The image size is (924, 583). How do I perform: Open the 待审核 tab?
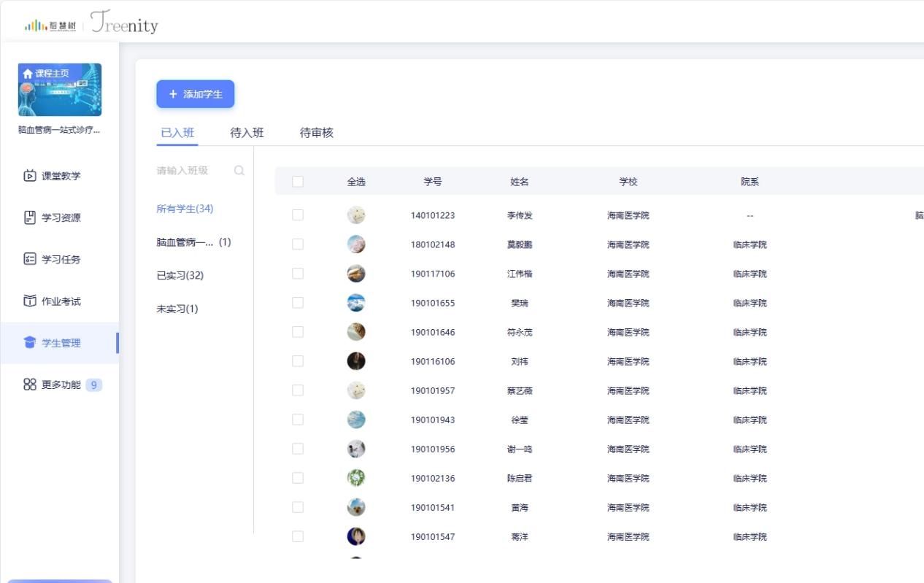coord(317,133)
